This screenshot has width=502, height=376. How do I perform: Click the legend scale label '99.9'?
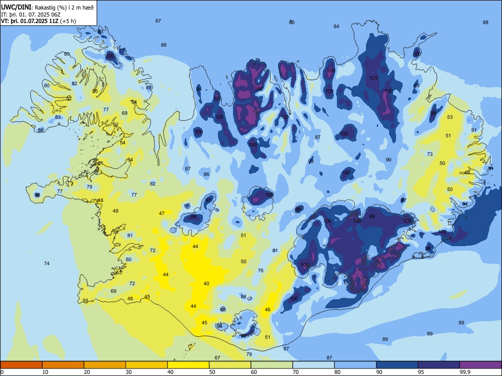coord(465,372)
